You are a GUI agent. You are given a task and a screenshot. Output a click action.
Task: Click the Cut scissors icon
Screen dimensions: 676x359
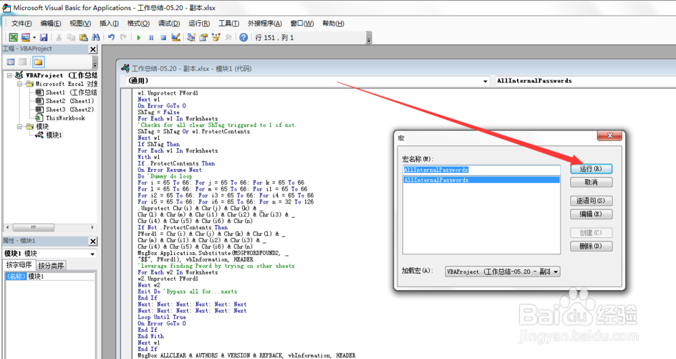point(59,37)
